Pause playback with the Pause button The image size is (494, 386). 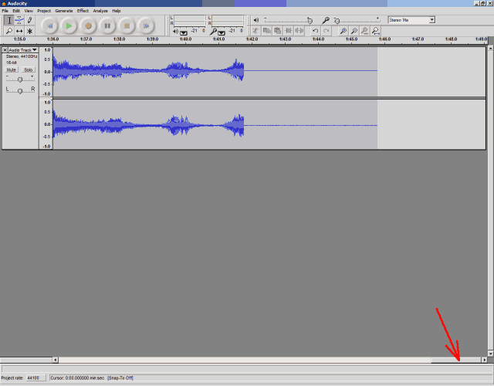[x=107, y=26]
